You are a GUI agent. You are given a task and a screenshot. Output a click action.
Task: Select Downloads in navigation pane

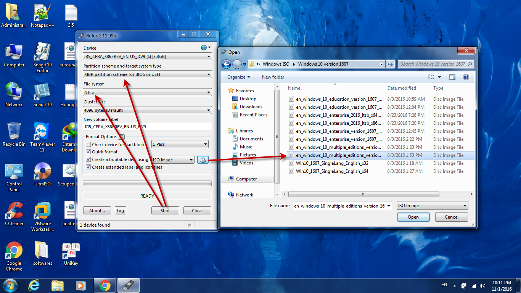[251, 107]
